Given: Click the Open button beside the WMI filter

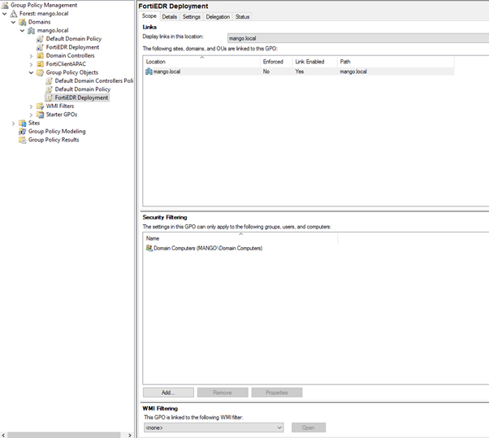Looking at the screenshot, I should click(x=309, y=427).
